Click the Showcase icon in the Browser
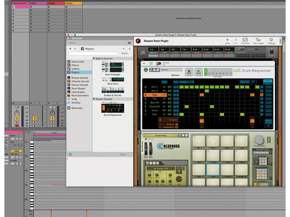Viewport: 290px width, 217px height. coord(69,108)
